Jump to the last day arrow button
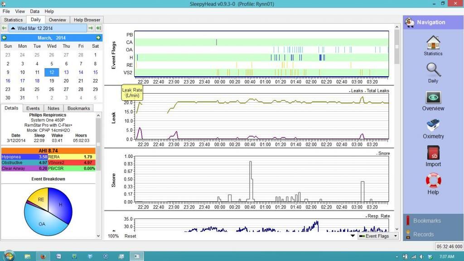This screenshot has height=261, width=464. [x=98, y=28]
